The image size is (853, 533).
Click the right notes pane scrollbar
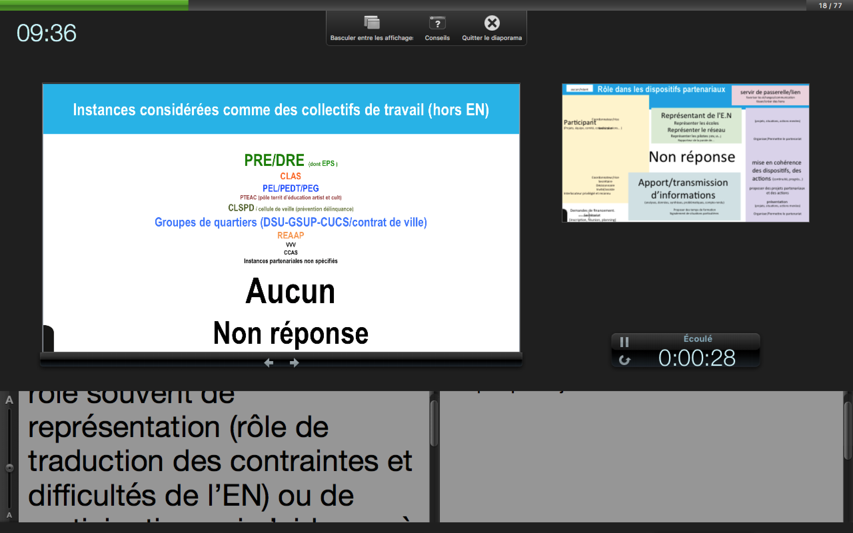pyautogui.click(x=847, y=430)
